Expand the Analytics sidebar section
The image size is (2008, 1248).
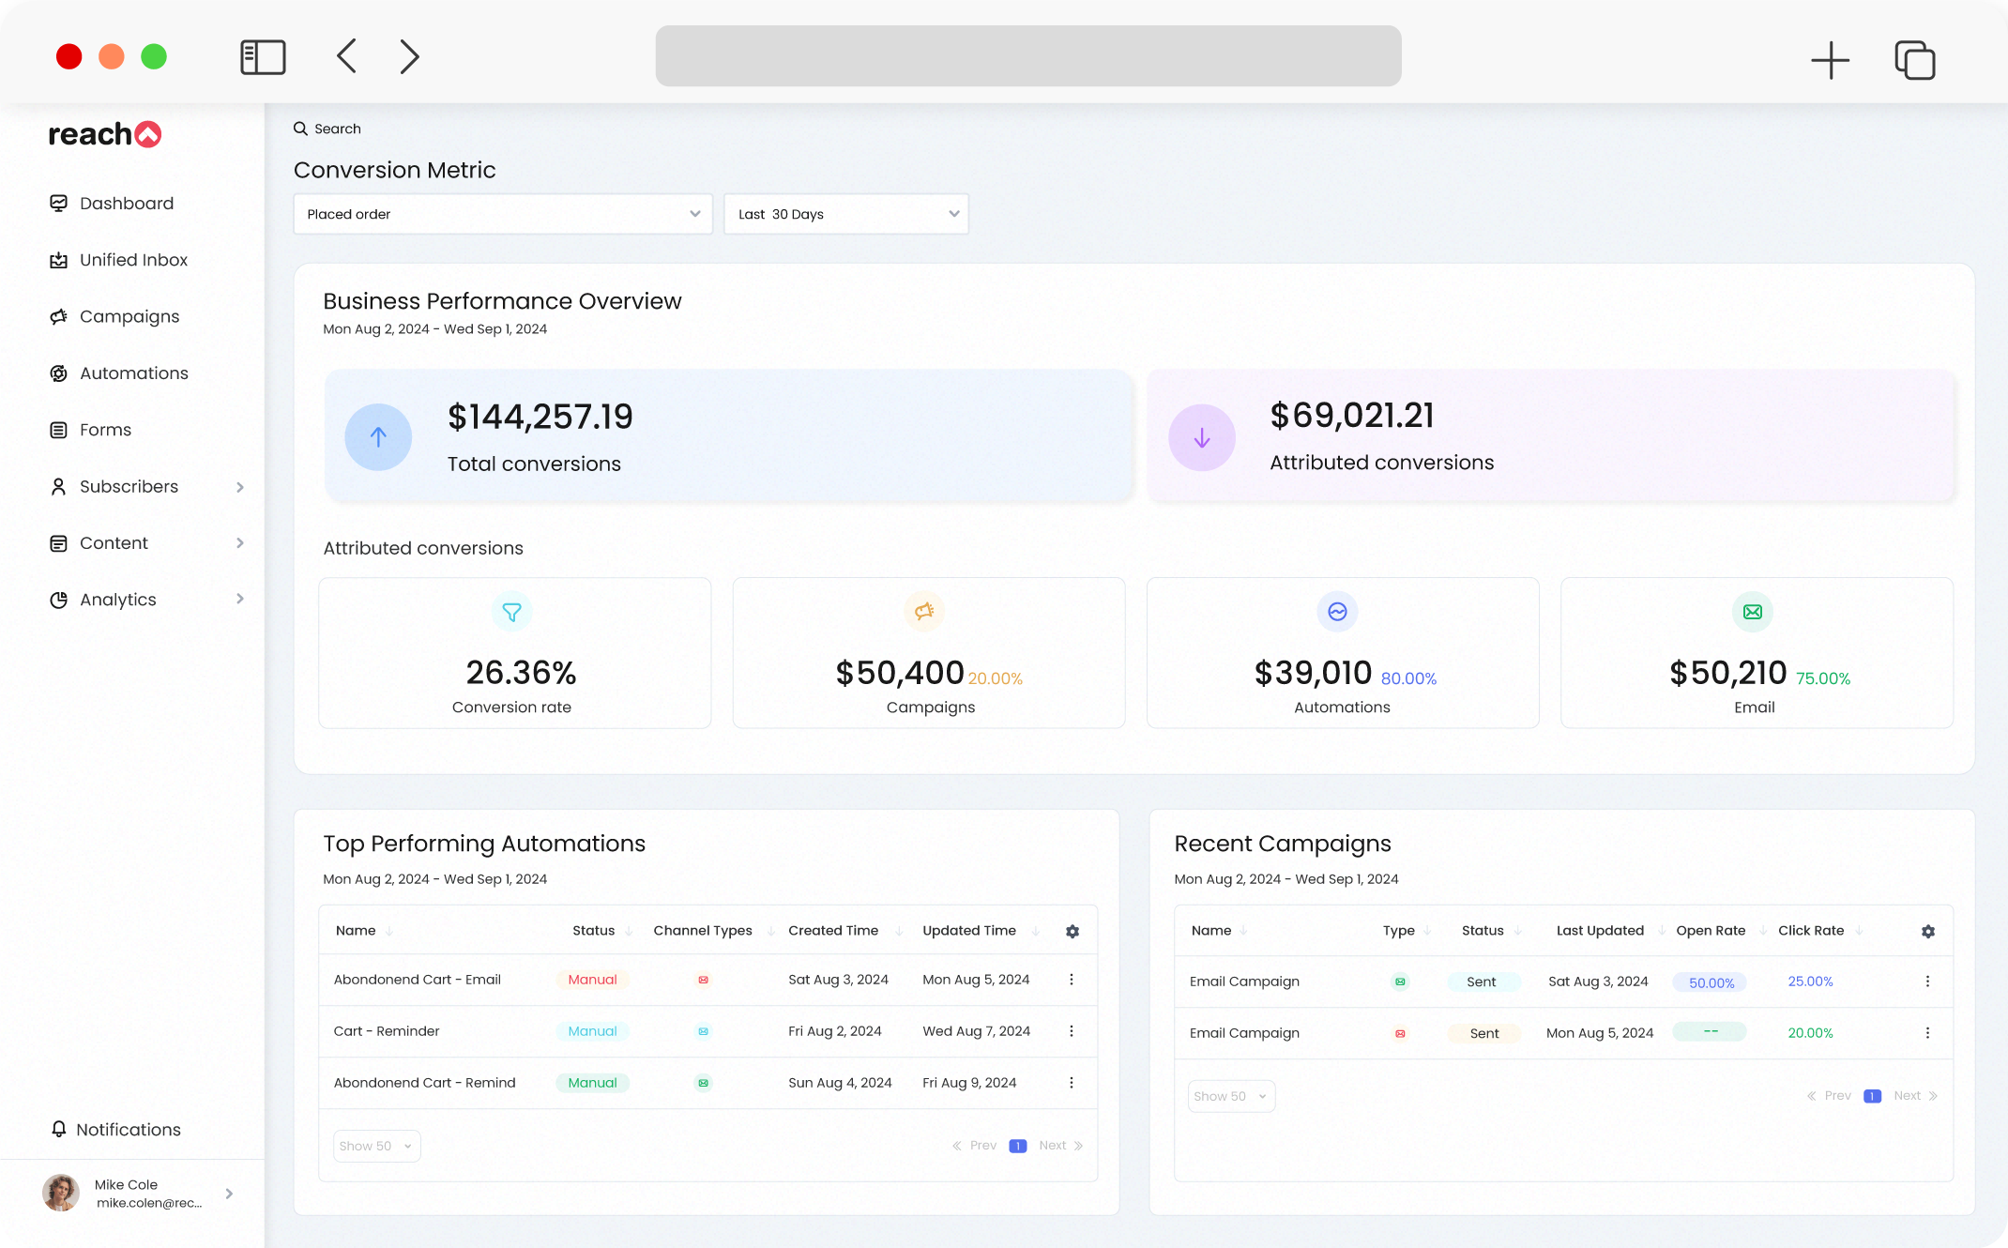coord(240,600)
